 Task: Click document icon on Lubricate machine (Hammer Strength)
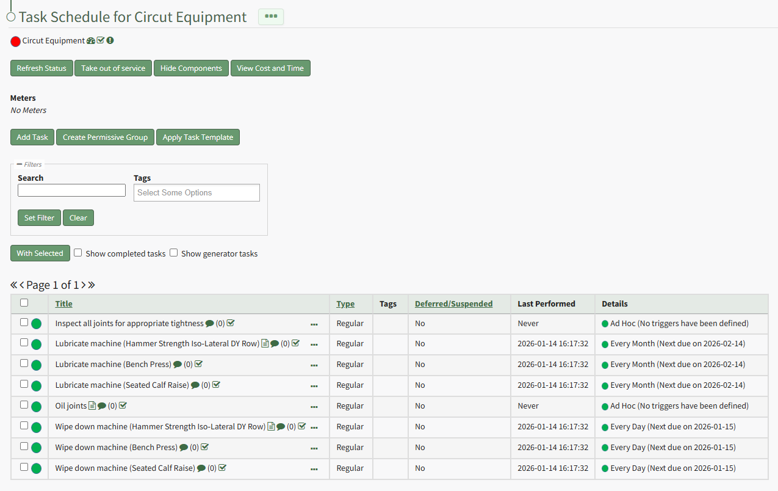[265, 344]
